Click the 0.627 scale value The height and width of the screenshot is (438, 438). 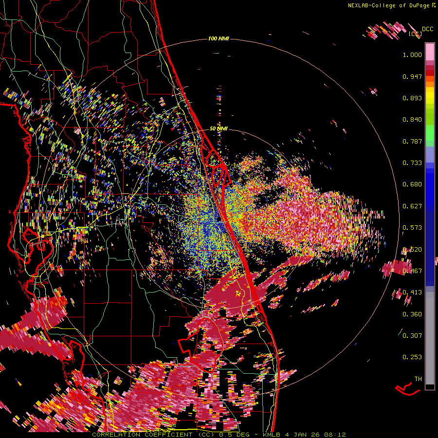pos(412,206)
